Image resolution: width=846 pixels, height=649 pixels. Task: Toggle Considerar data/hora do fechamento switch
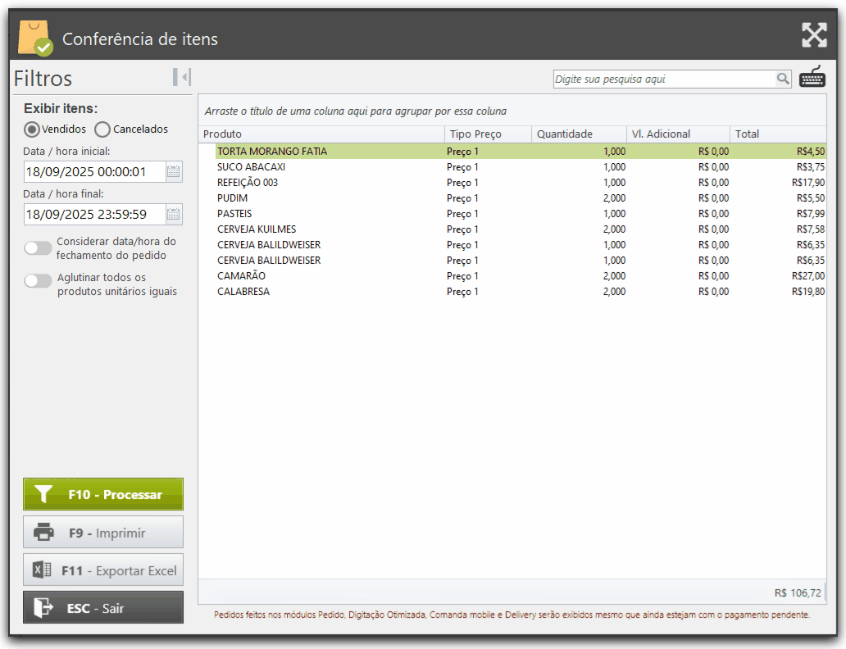coord(38,248)
